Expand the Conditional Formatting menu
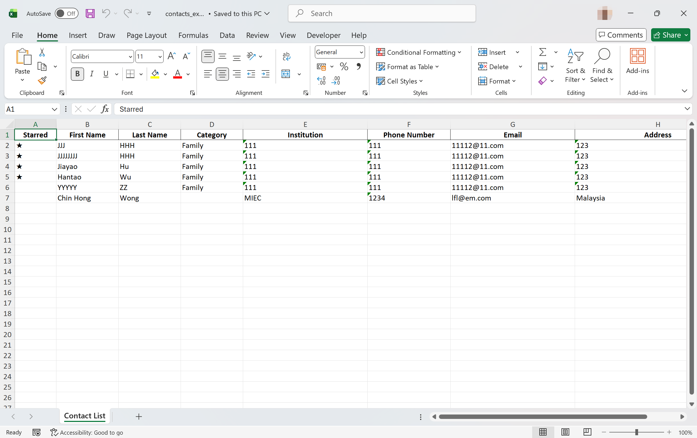Screen dimensions: 697x438 point(418,52)
